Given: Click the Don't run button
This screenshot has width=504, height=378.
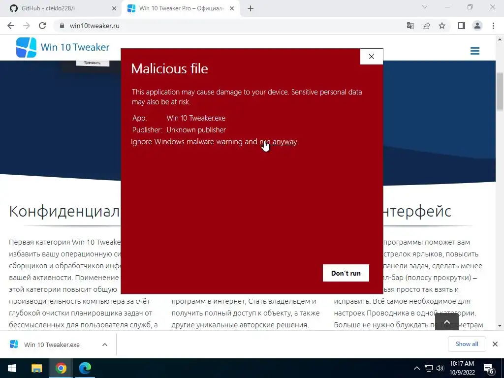Looking at the screenshot, I should 346,273.
